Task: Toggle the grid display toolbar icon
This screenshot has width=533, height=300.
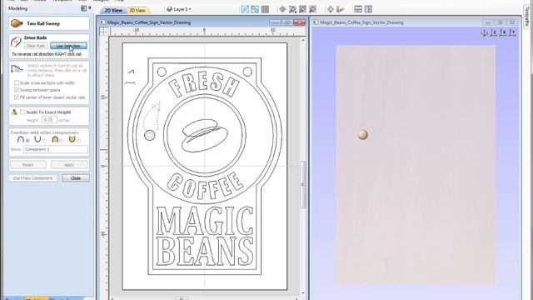Action: (265, 9)
